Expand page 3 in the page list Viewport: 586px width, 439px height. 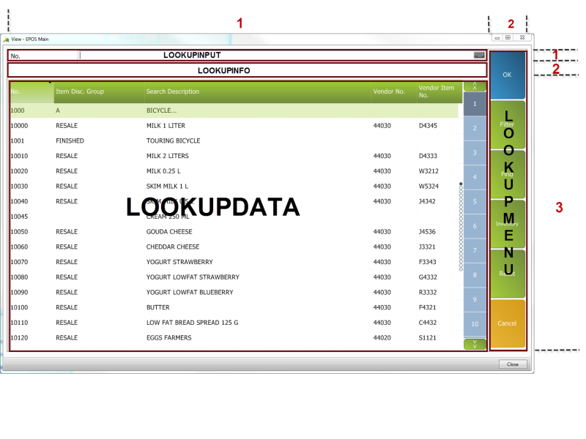point(474,152)
